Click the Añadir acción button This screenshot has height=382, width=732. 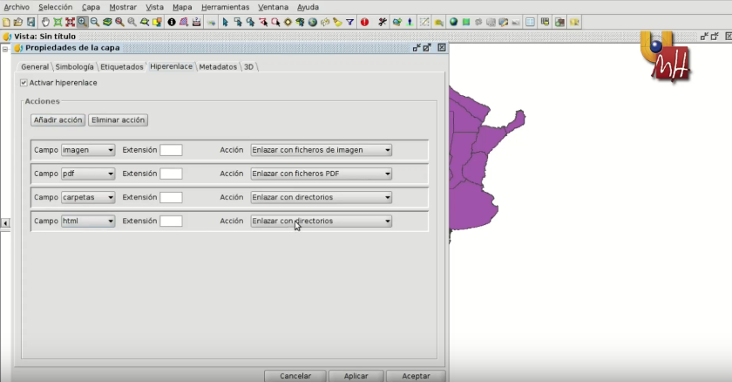(x=58, y=120)
